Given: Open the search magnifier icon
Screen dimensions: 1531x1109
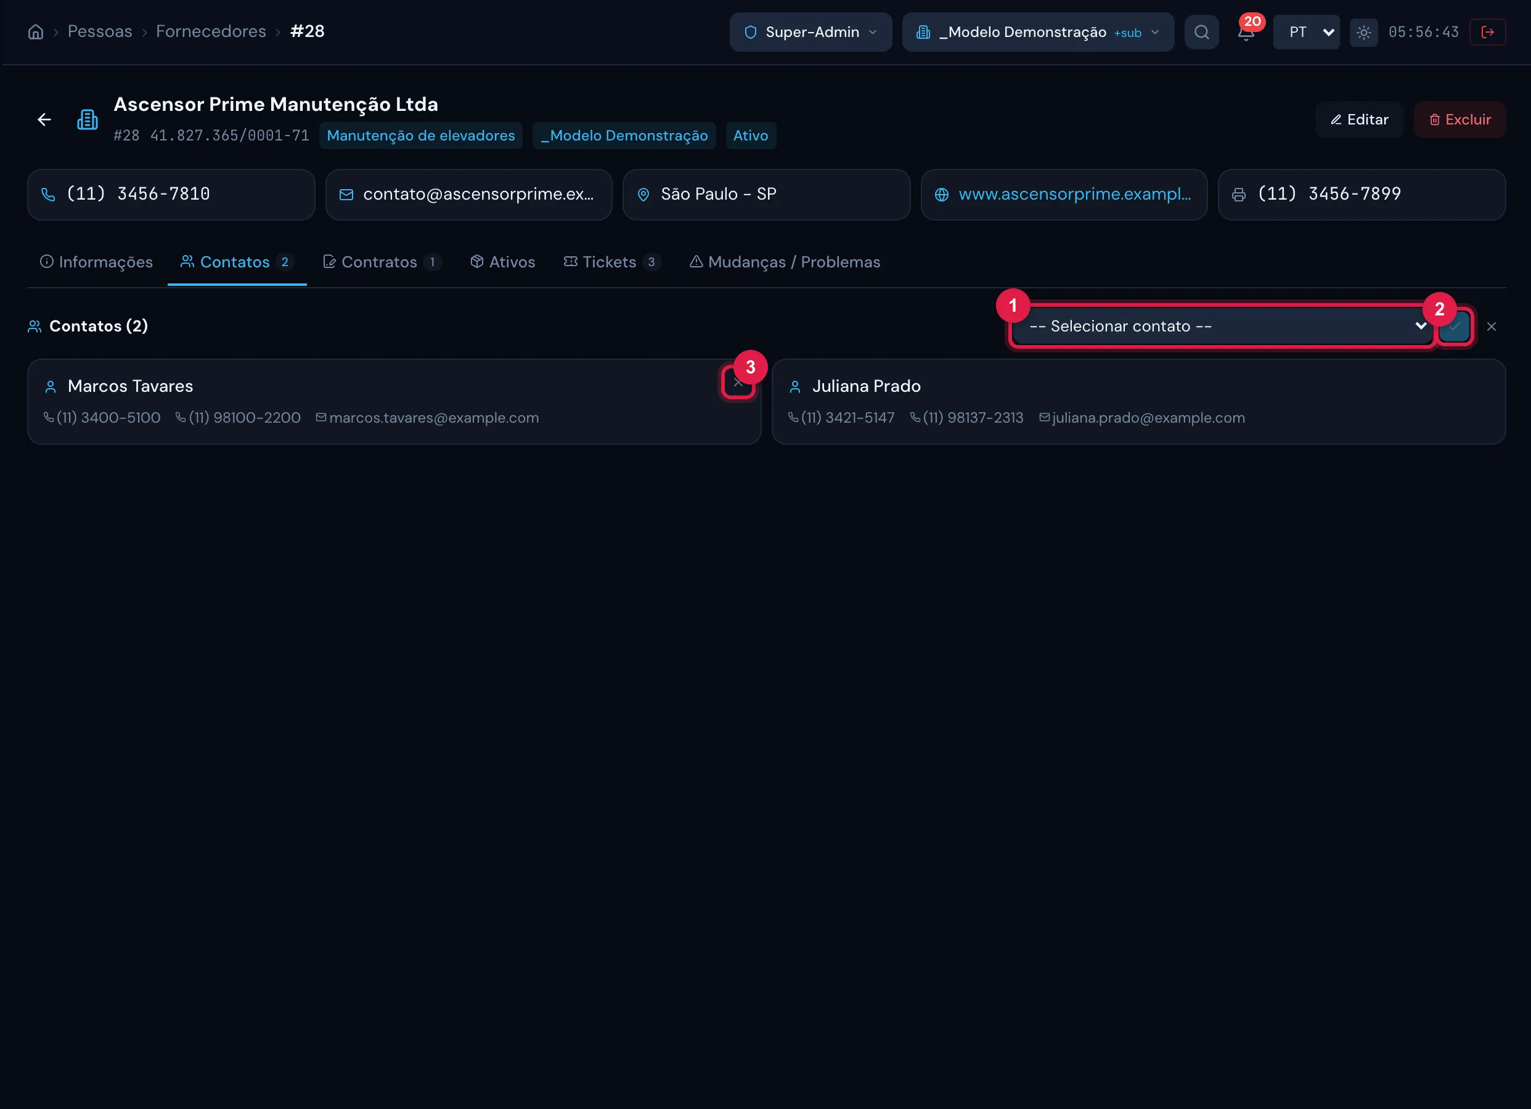Looking at the screenshot, I should tap(1202, 31).
